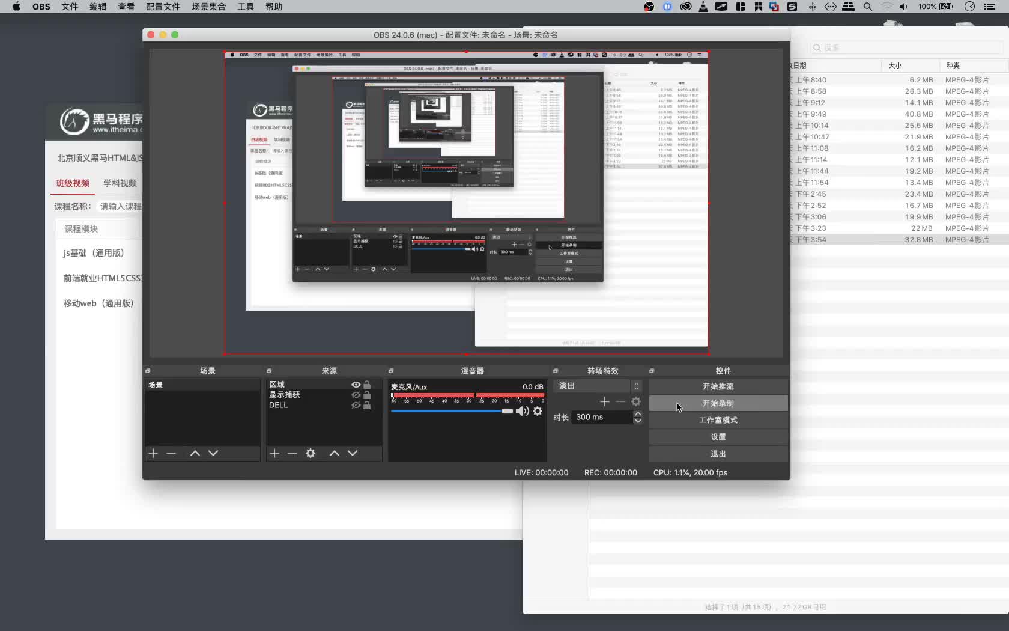Toggle lock on DELL source
This screenshot has width=1009, height=631.
(x=367, y=405)
